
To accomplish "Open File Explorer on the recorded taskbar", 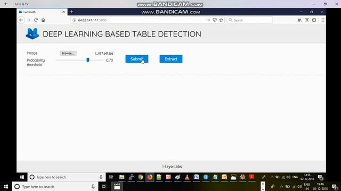I will point(121,177).
